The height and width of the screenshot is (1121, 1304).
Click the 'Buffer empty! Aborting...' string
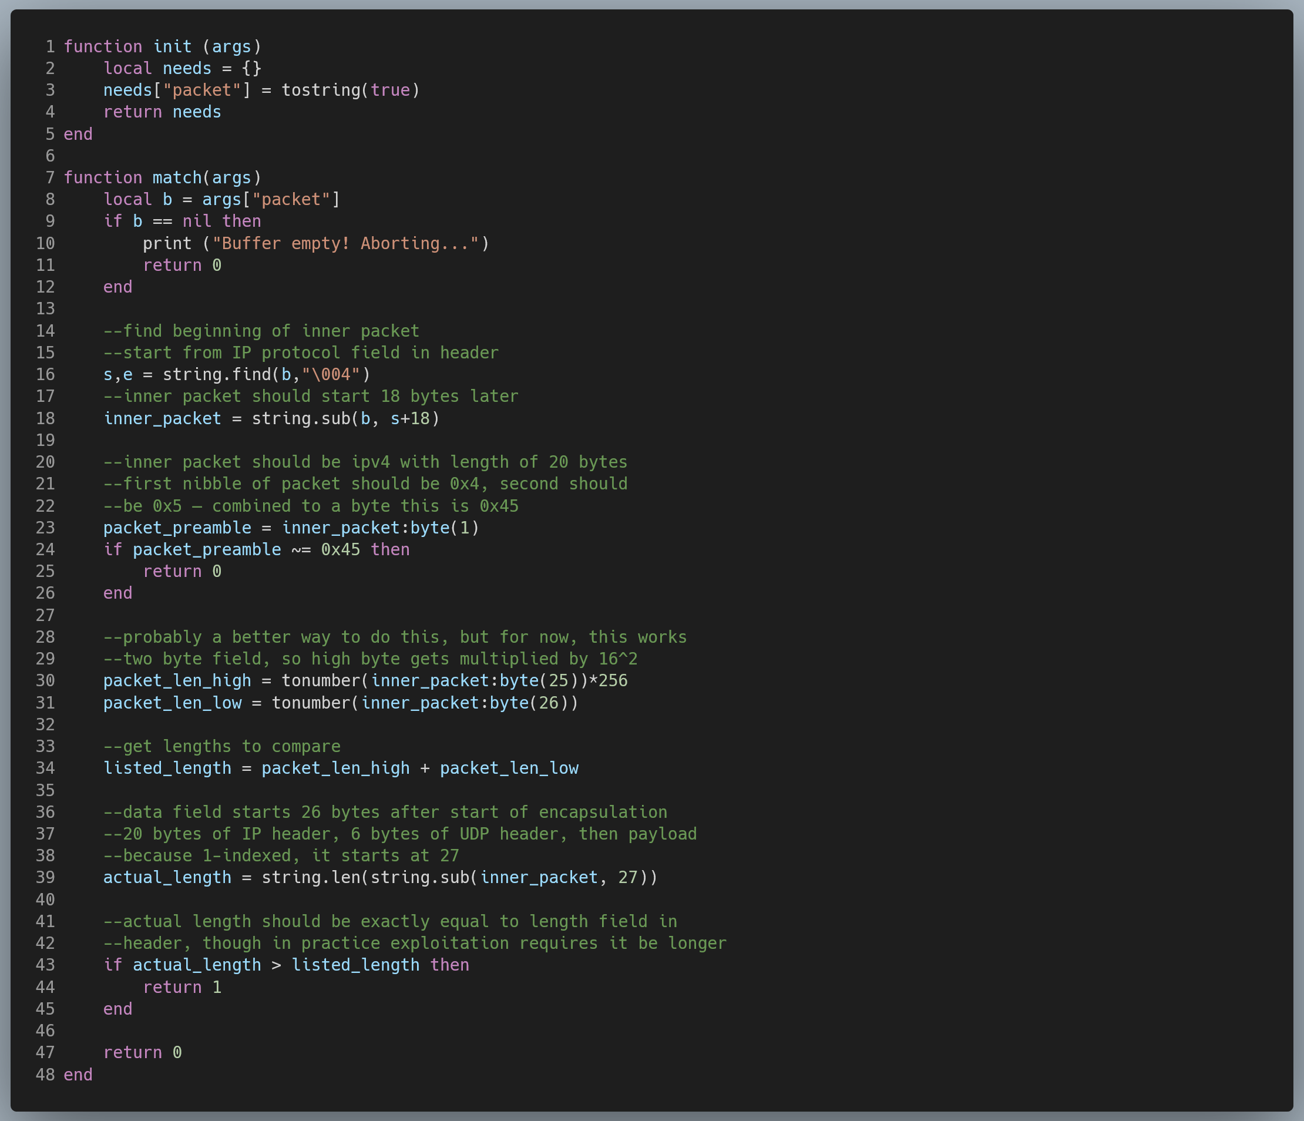[345, 243]
